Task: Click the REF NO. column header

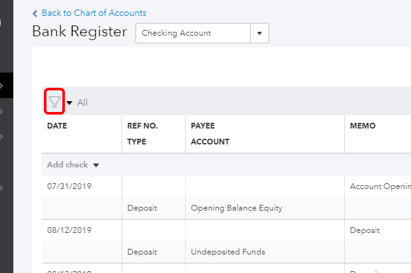Action: (x=143, y=126)
